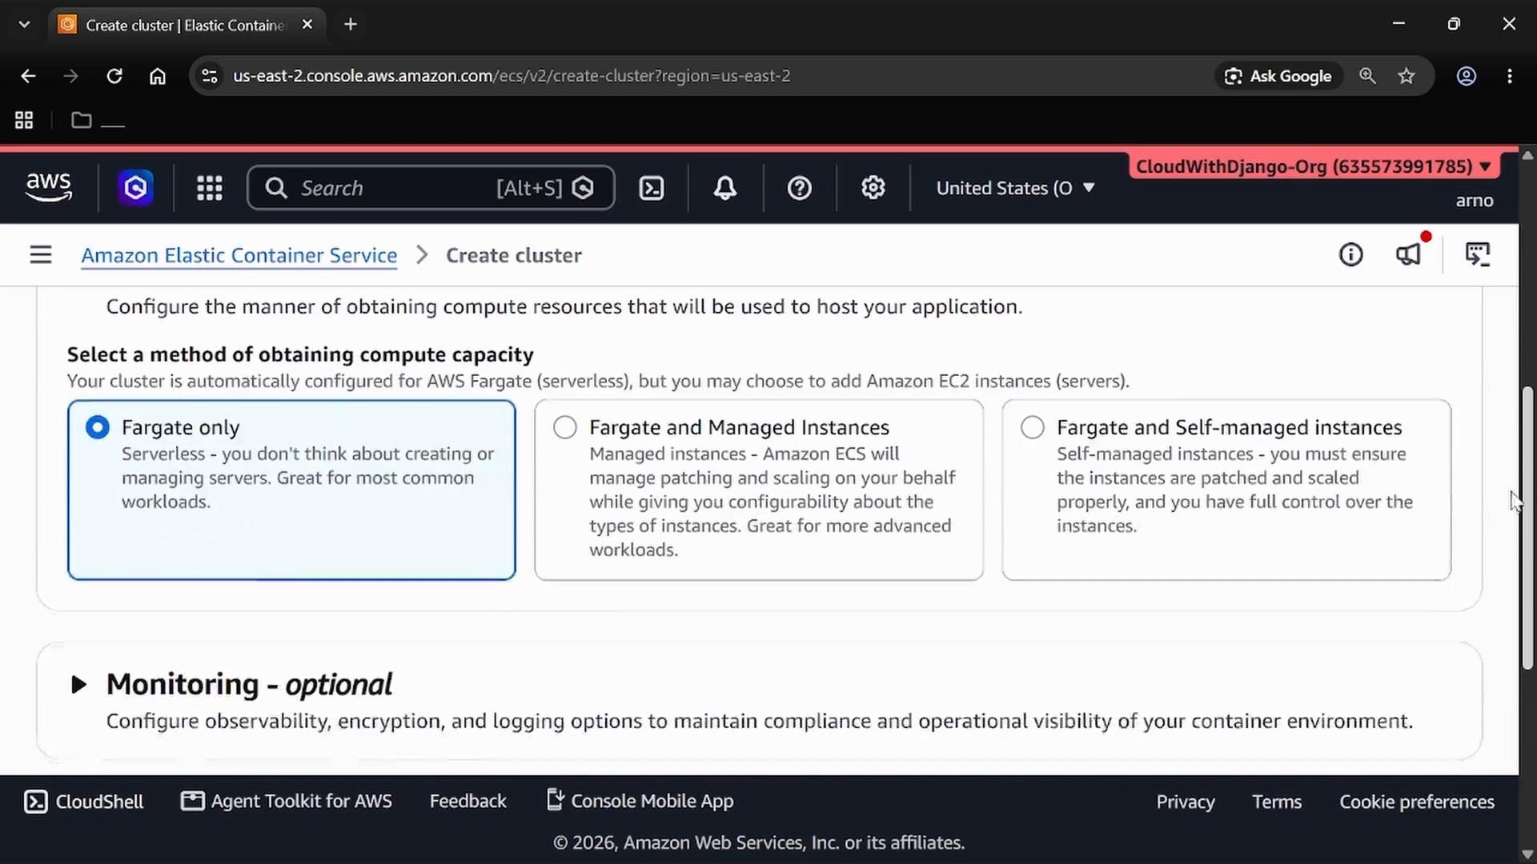Viewport: 1537px width, 864px height.
Task: Bookmark this page with the star
Action: click(x=1407, y=76)
